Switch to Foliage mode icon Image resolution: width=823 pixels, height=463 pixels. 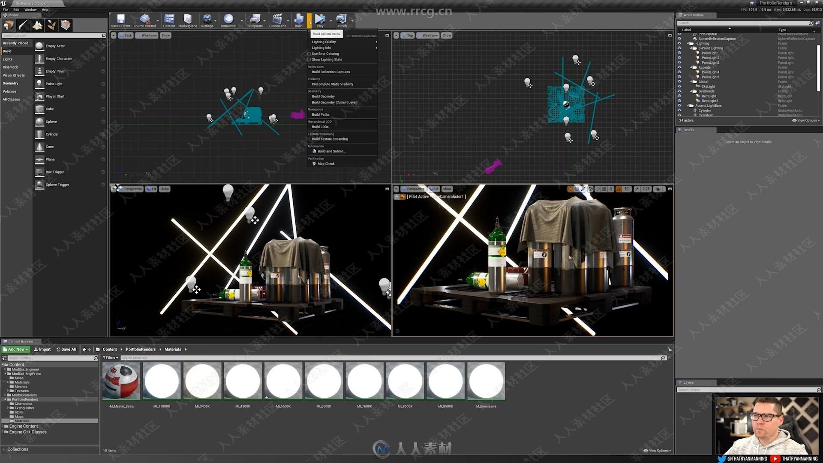(51, 25)
